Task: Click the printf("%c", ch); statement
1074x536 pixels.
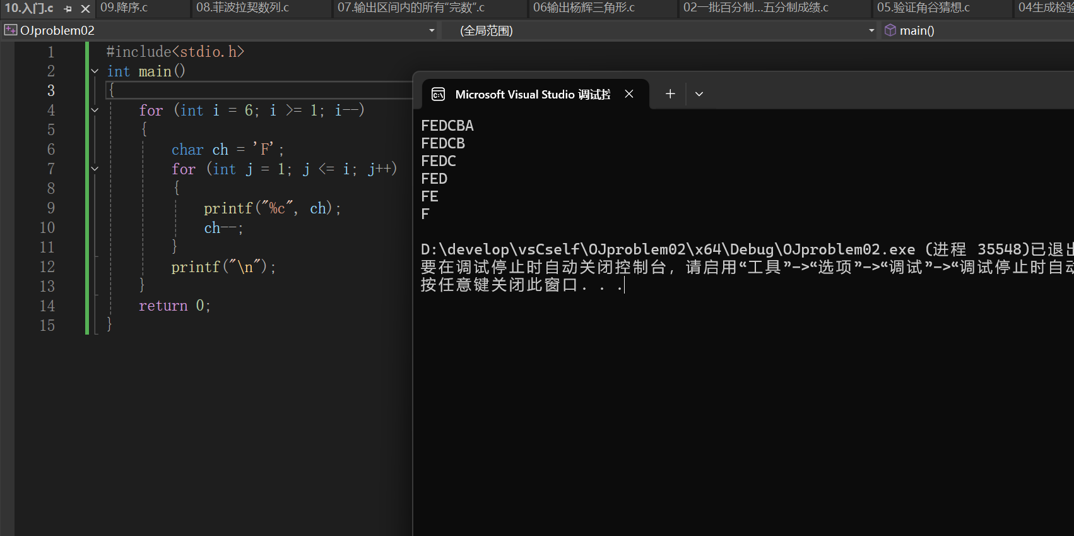Action: coord(272,208)
